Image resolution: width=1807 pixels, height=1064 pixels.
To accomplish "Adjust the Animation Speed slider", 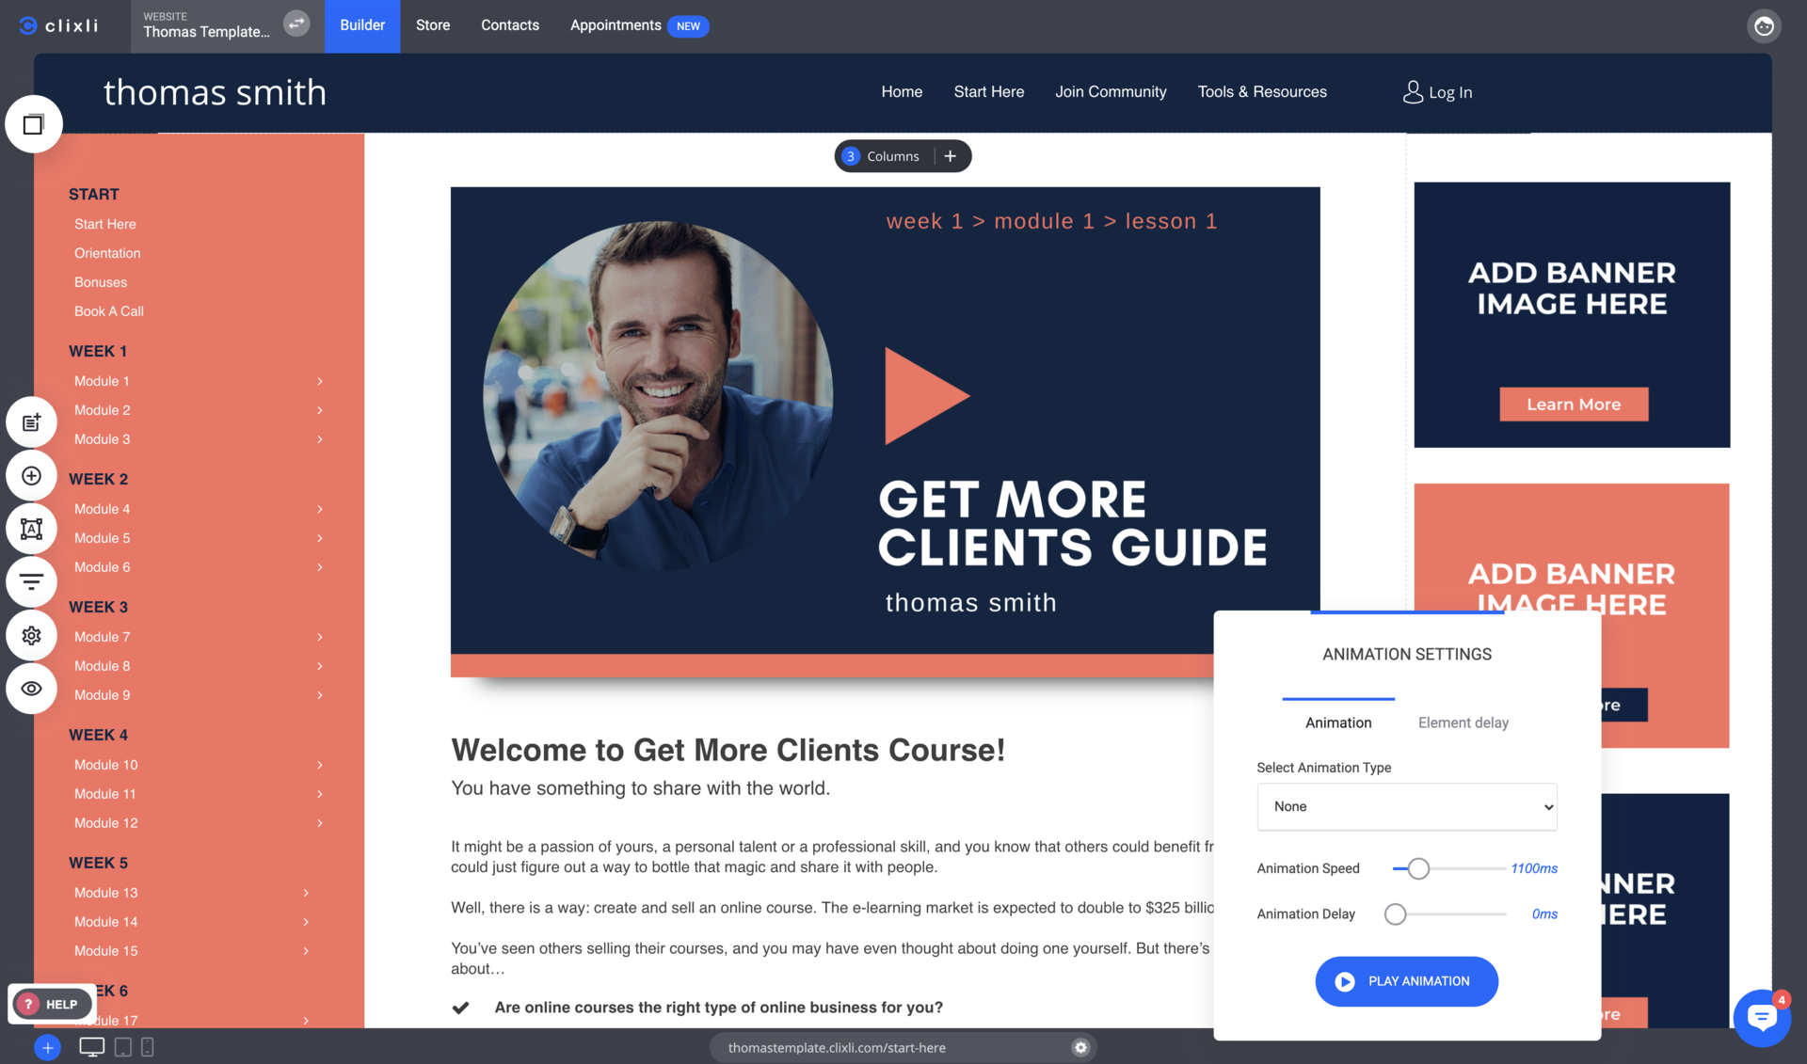I will 1418,868.
